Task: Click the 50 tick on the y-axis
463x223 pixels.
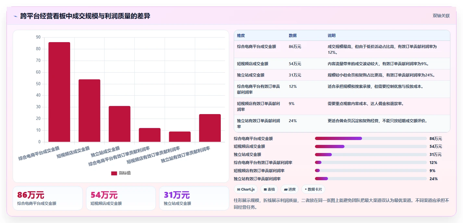Action: pos(38,84)
